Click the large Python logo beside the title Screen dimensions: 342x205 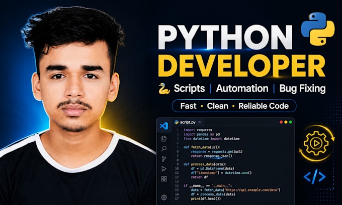(x=317, y=29)
